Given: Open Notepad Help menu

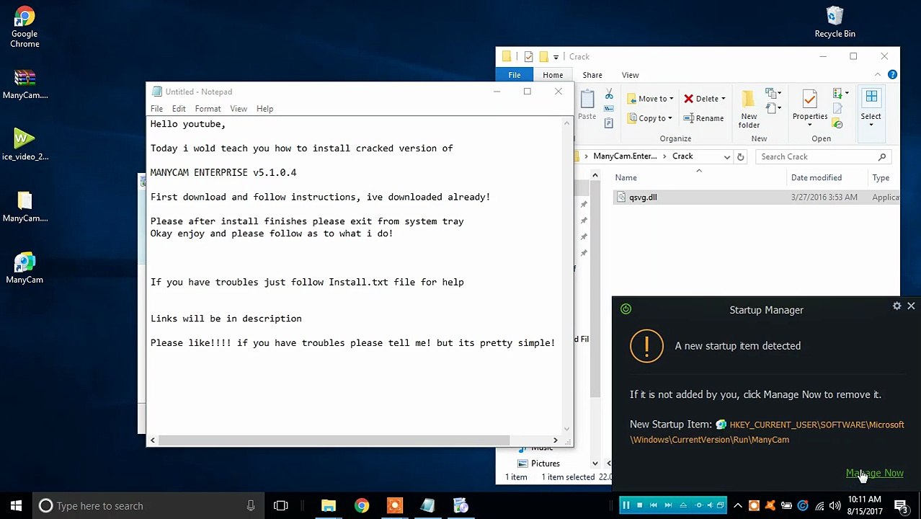Looking at the screenshot, I should click(264, 109).
